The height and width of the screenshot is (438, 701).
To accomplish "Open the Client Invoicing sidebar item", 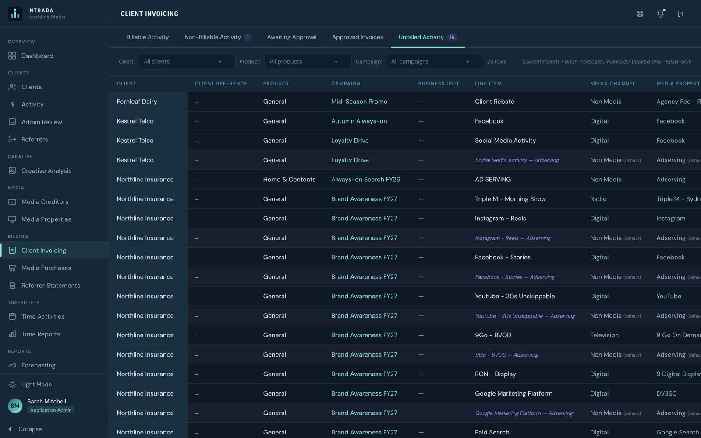I will pyautogui.click(x=54, y=250).
